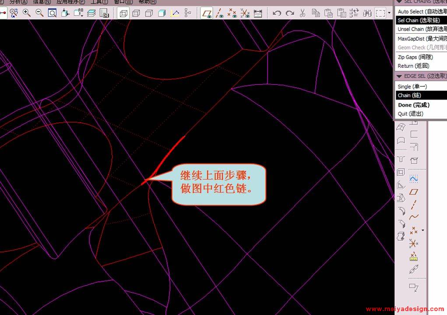
Task: Select the datum plane tool
Action: [x=414, y=192]
